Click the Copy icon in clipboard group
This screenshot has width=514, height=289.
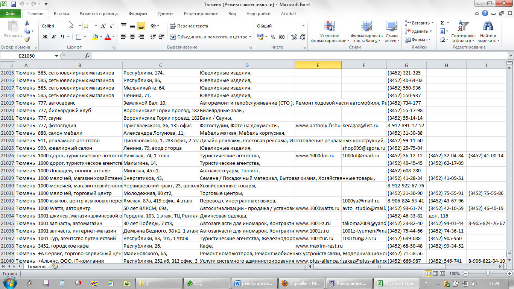click(27, 31)
